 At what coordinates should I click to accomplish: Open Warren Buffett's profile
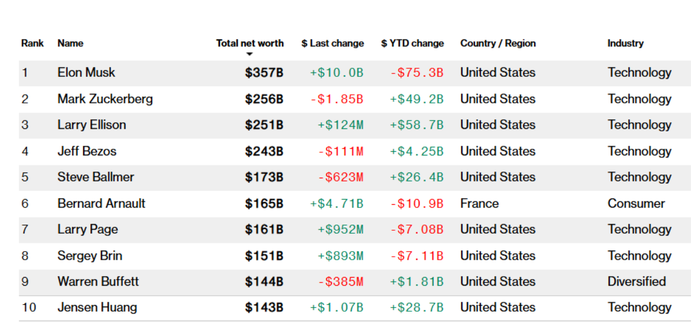98,282
